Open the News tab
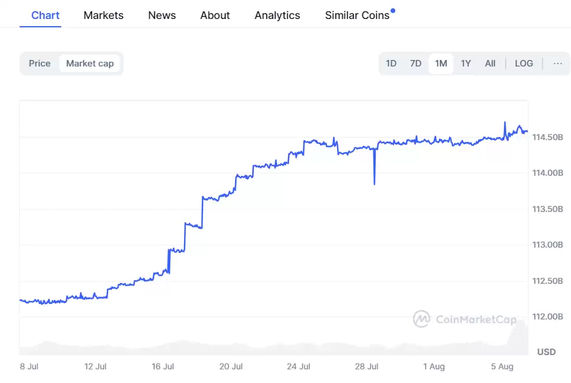Screen dimensions: 571x383 161,15
